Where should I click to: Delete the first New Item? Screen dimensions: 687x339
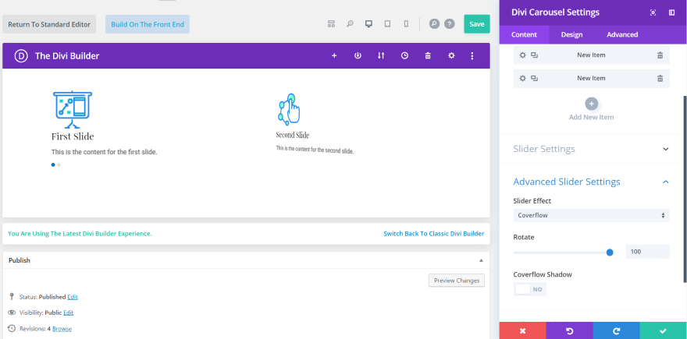click(660, 55)
